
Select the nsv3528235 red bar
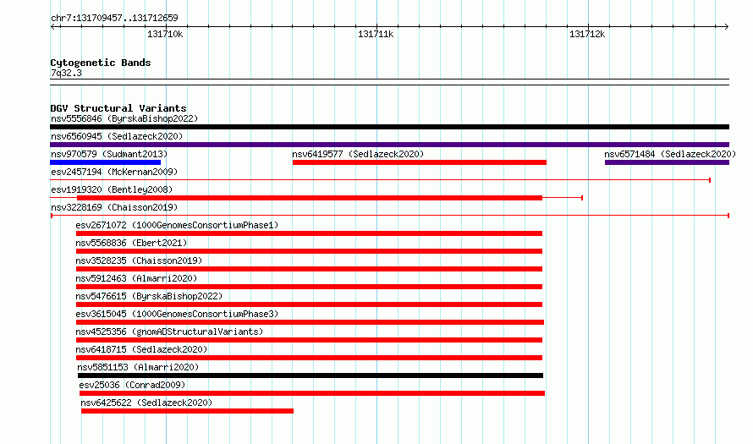point(310,269)
